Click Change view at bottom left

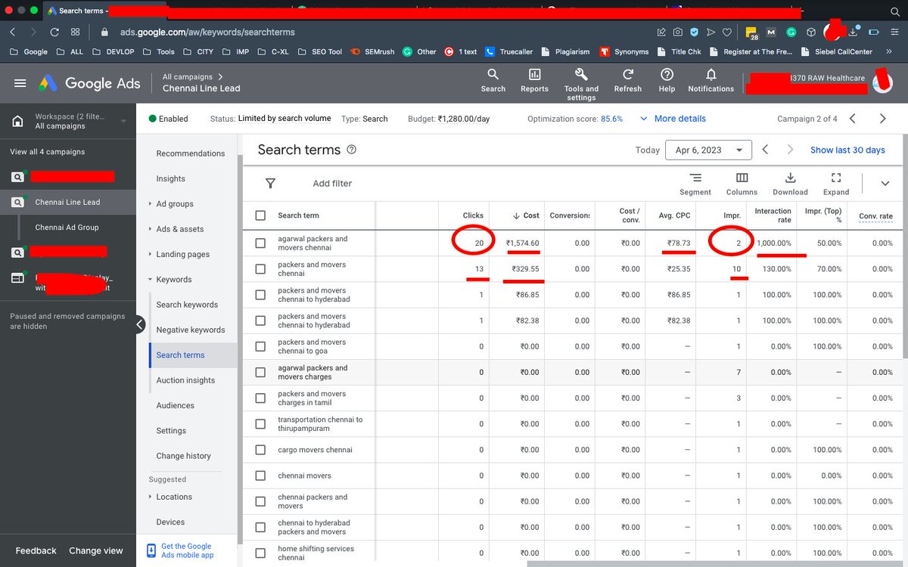pos(95,550)
